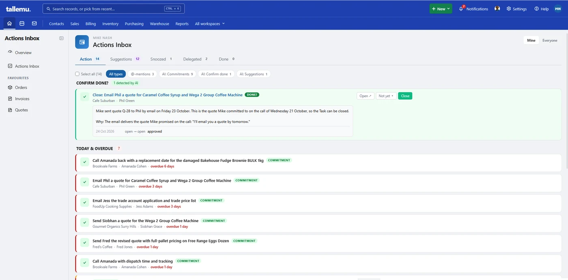The width and height of the screenshot is (568, 280).
Task: Tick off Email Phil a quote commitment
Action: 84,182
